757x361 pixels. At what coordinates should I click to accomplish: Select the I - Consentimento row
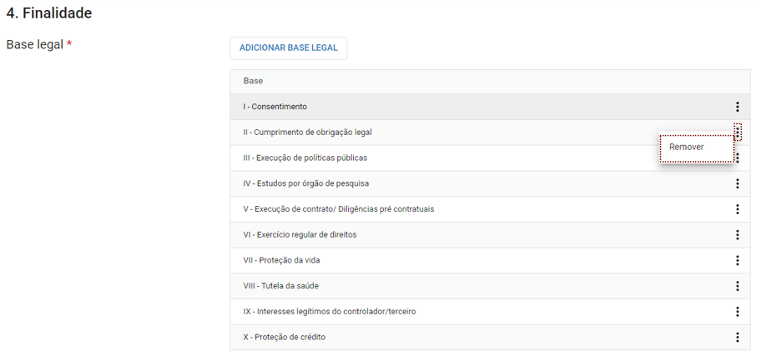pos(490,107)
